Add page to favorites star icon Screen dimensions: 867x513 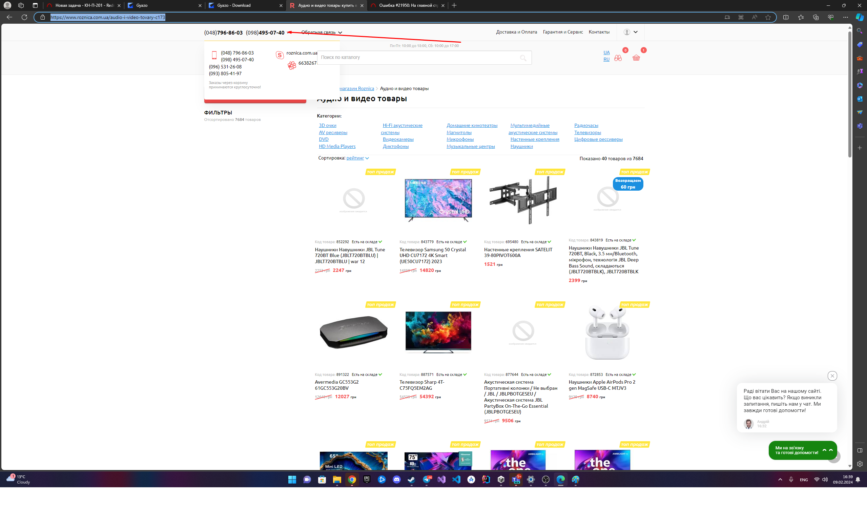coord(768,17)
